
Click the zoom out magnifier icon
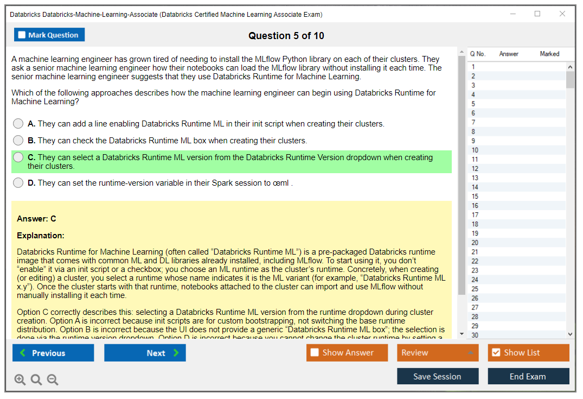point(52,379)
